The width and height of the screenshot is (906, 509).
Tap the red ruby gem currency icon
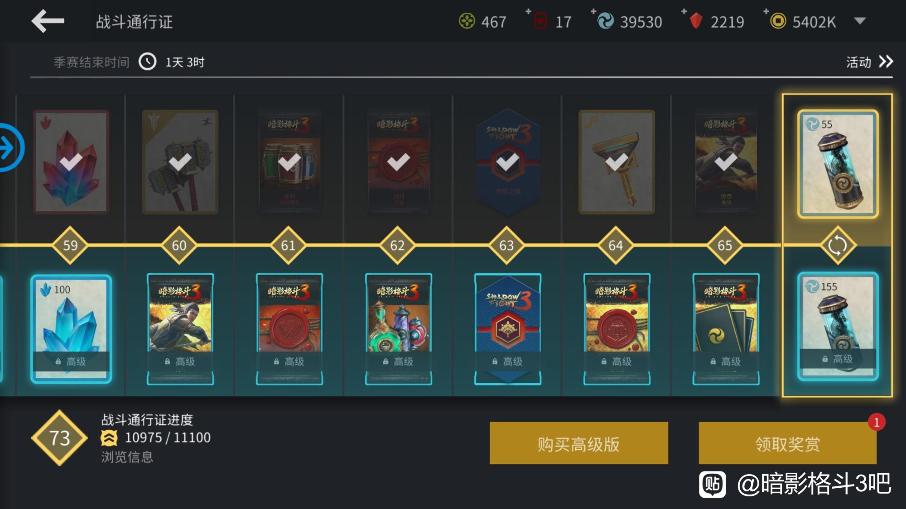696,21
